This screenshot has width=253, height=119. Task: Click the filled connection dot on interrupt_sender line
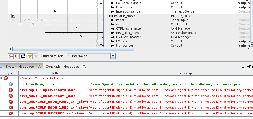click(55, 11)
